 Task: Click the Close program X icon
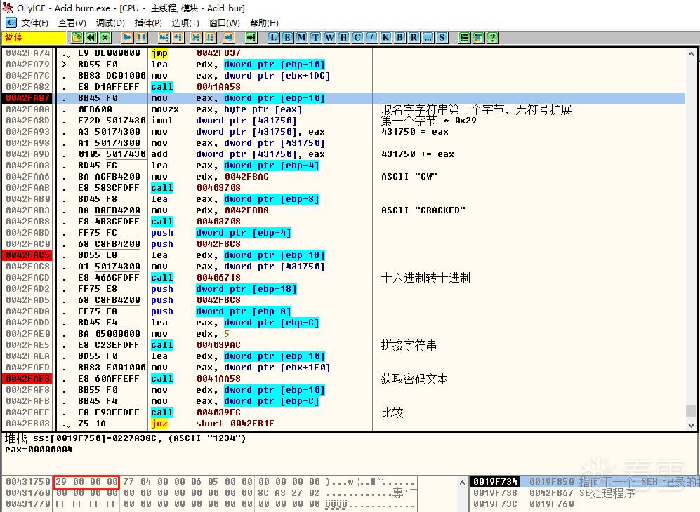pos(105,37)
